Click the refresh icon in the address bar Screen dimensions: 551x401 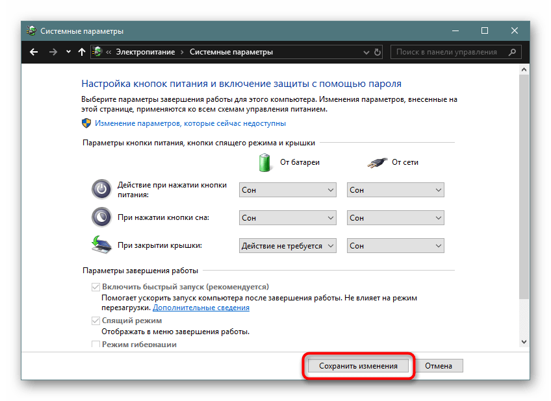click(x=378, y=52)
